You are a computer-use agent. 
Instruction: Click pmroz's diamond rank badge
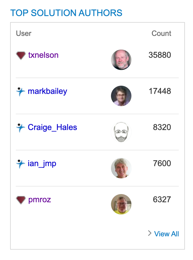click(x=20, y=200)
